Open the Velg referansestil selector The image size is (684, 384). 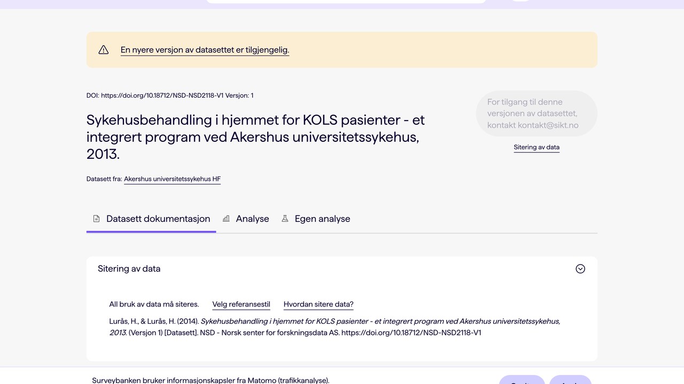(x=241, y=305)
